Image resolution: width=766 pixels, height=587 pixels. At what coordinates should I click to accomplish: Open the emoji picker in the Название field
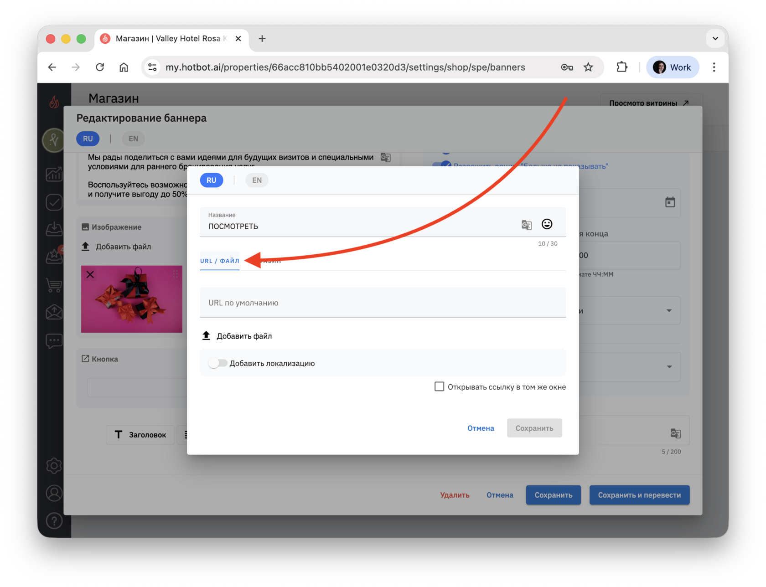pyautogui.click(x=547, y=224)
